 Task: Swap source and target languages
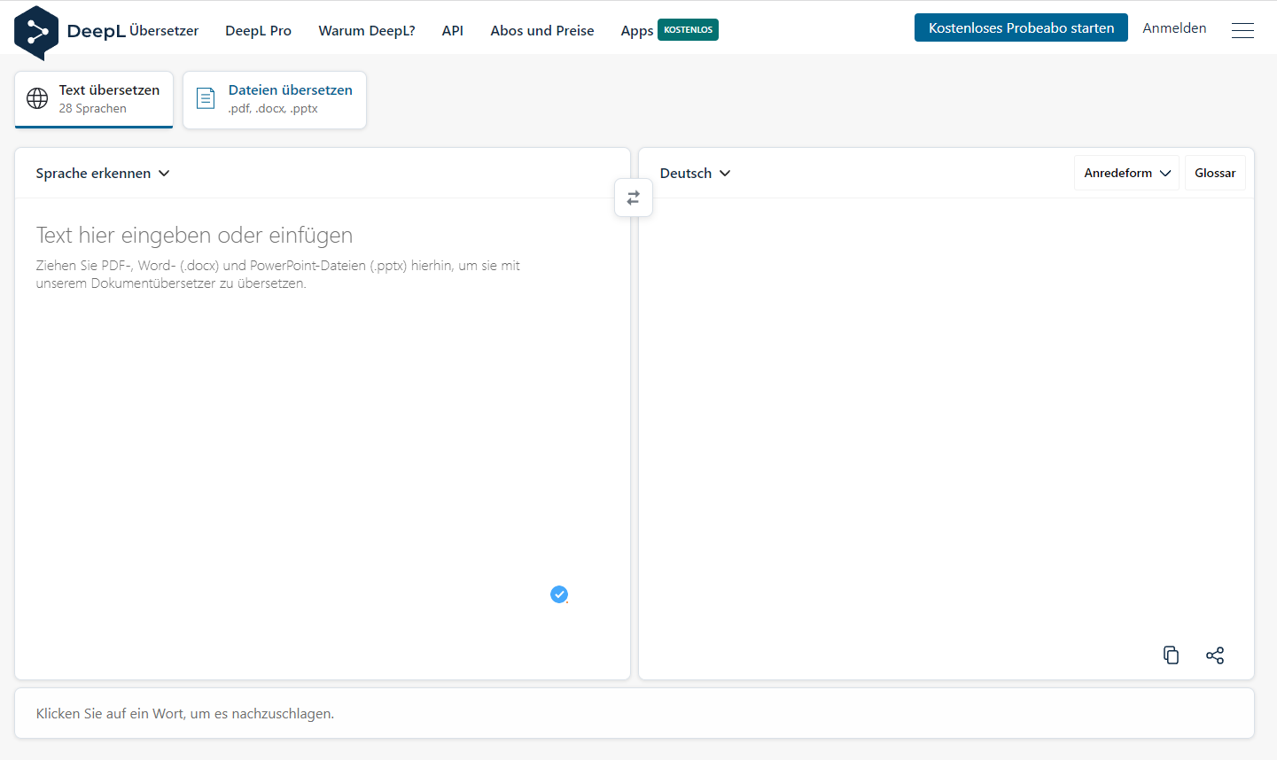coord(634,198)
